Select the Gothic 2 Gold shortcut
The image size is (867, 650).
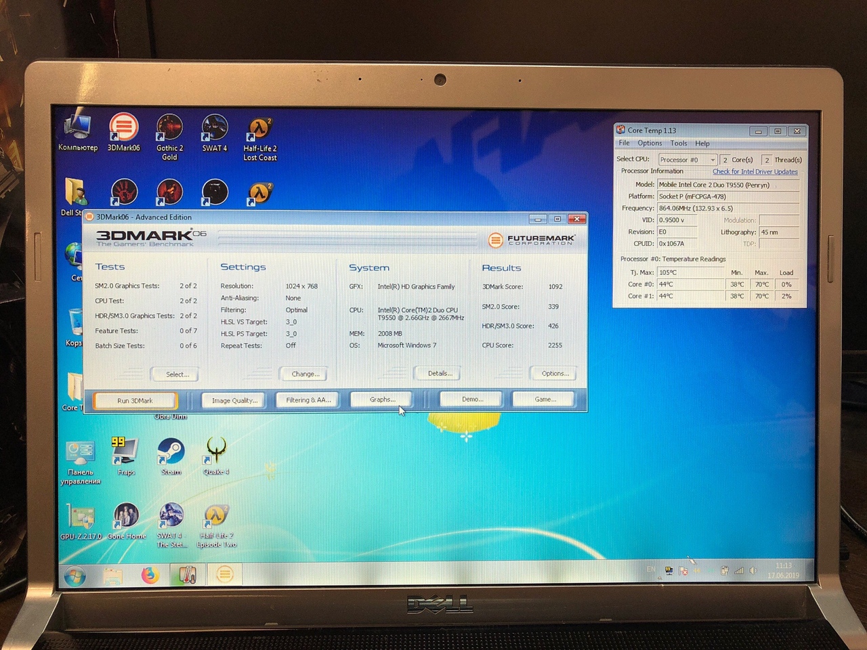(169, 137)
